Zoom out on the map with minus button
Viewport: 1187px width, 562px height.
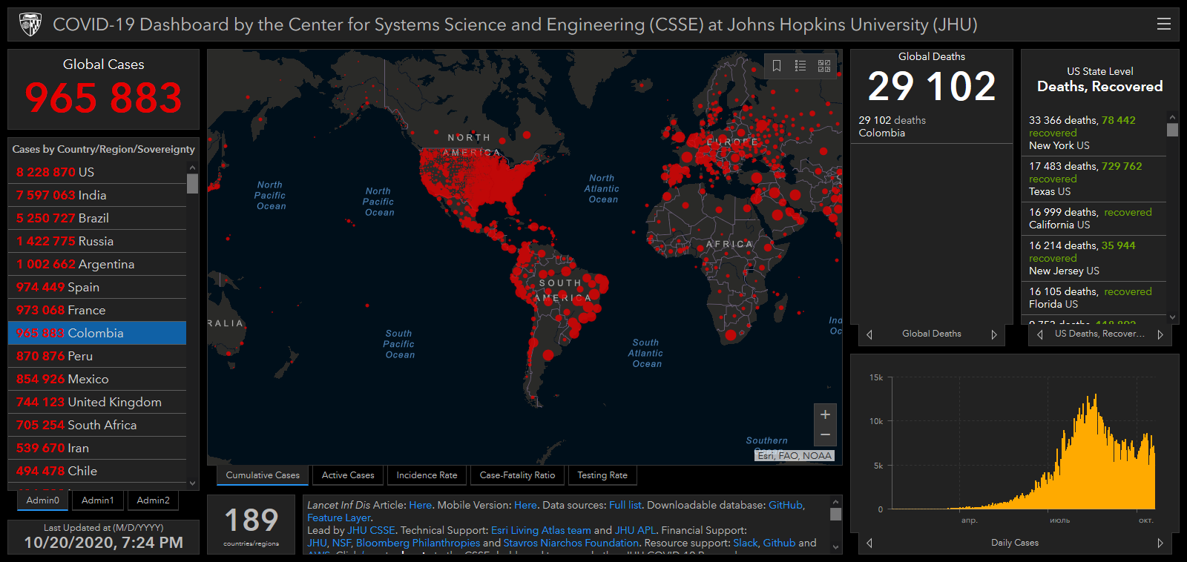pos(825,435)
